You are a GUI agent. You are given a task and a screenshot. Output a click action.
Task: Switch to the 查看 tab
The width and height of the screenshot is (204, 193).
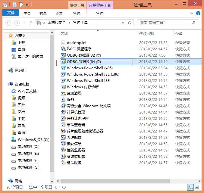point(59,13)
